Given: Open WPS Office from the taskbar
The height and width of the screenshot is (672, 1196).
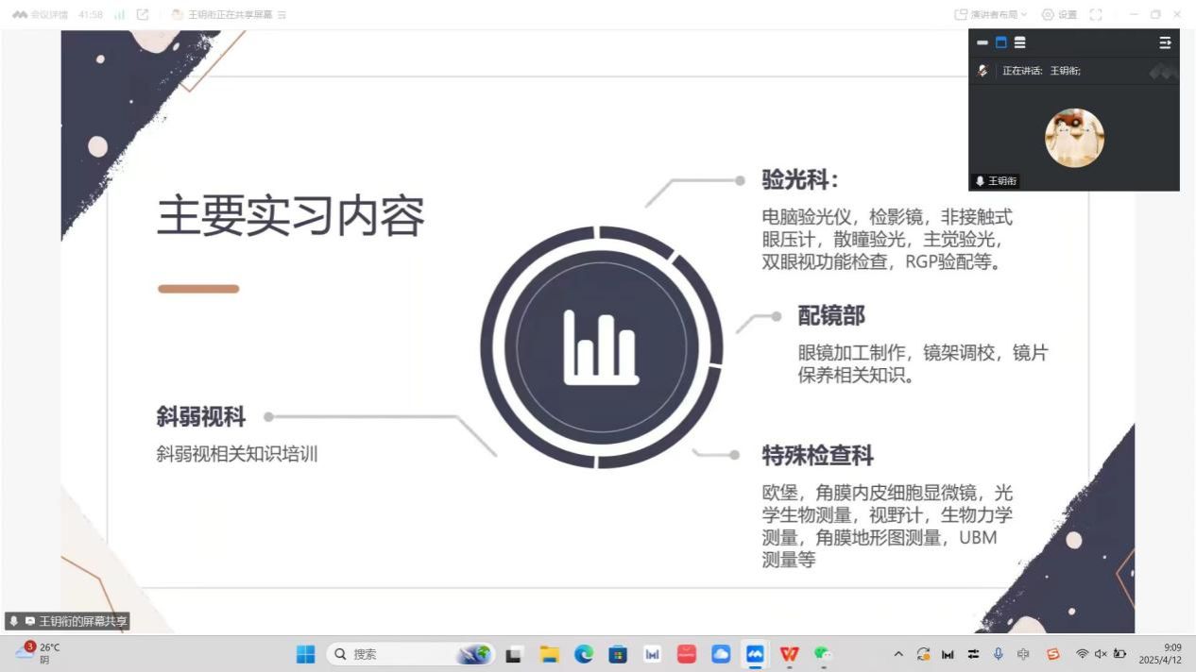Looking at the screenshot, I should pos(789,654).
